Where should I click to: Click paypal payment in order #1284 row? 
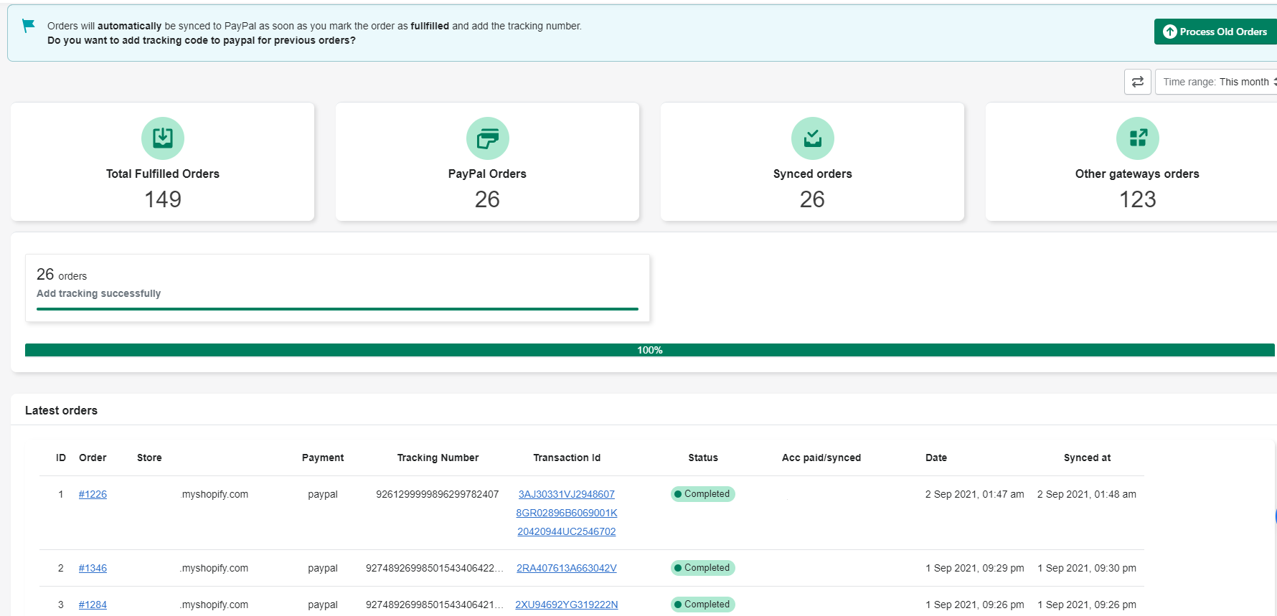point(323,605)
